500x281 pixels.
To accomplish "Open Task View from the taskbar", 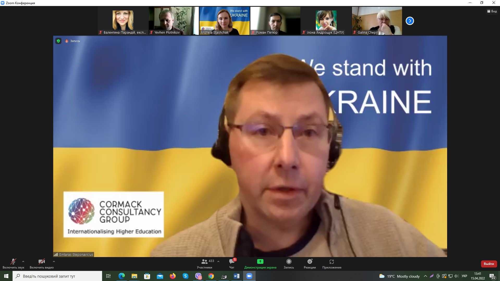I will (x=108, y=276).
